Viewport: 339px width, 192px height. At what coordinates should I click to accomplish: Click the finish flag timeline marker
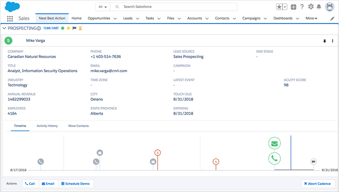(314, 162)
